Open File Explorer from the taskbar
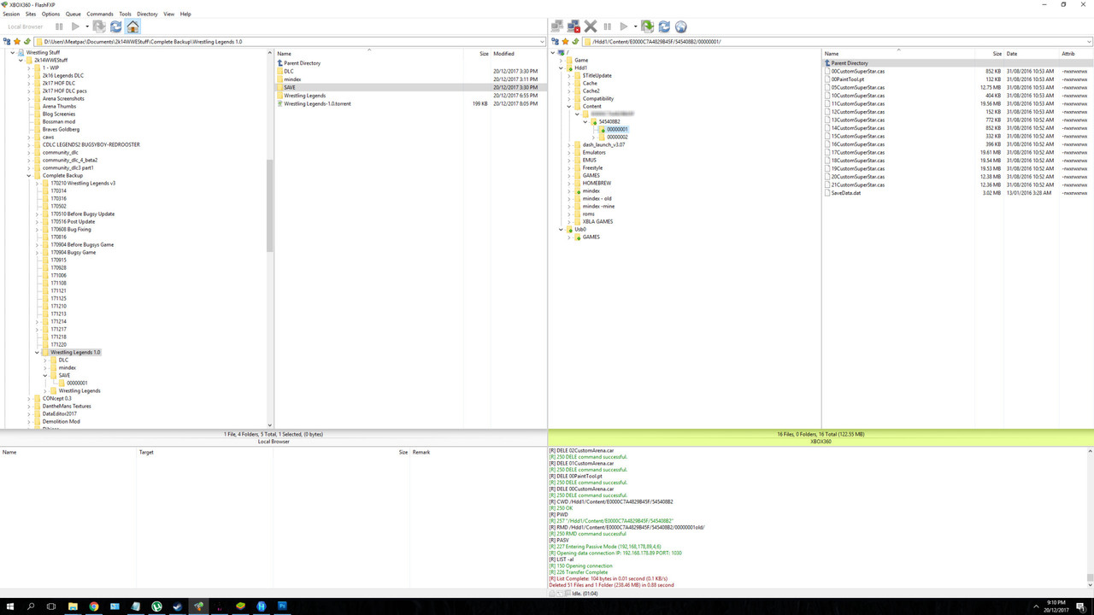The image size is (1094, 615). (x=73, y=606)
